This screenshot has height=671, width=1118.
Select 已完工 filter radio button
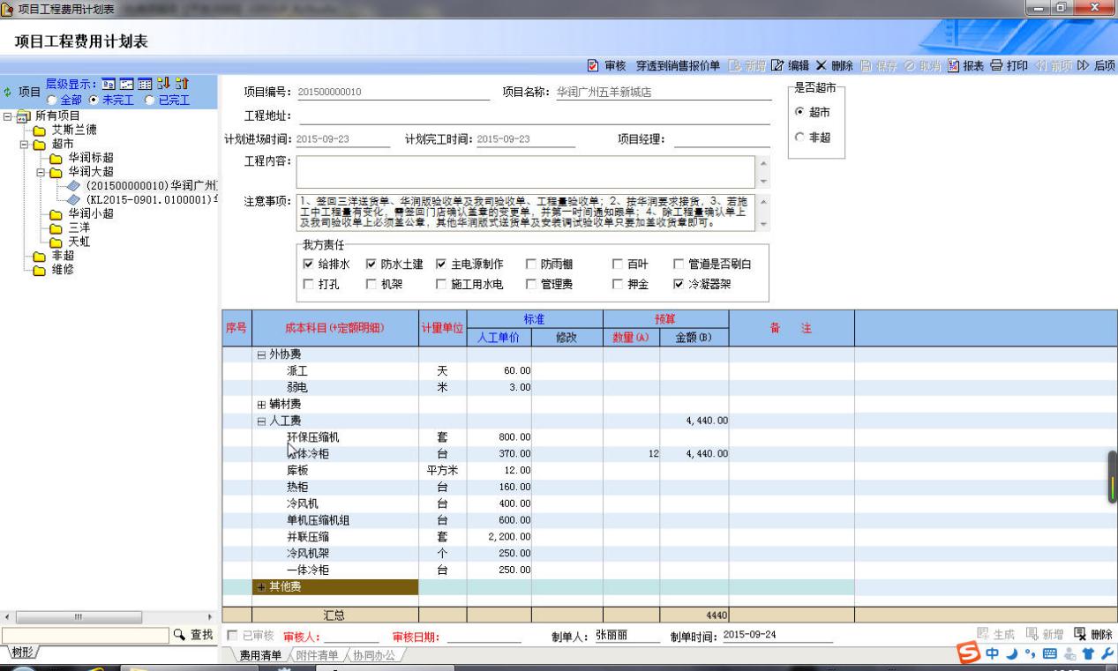(147, 100)
